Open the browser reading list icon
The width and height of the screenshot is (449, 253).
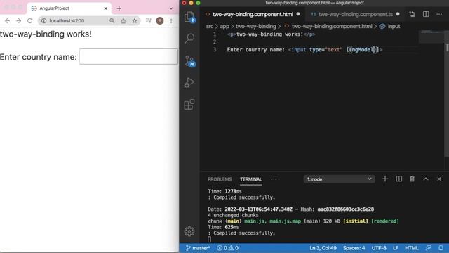[x=148, y=20]
